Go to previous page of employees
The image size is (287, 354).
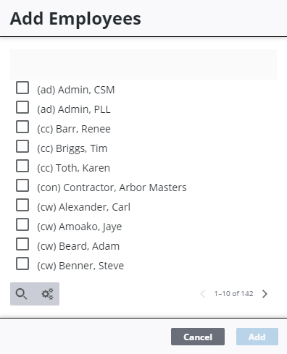[203, 294]
